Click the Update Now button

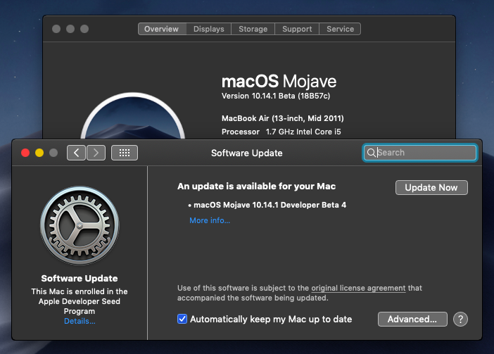(x=431, y=188)
